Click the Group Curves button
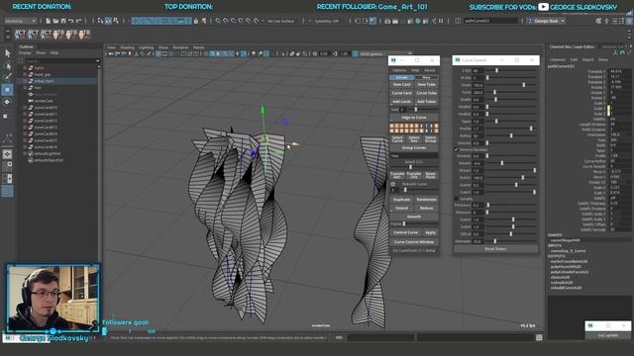 (x=414, y=147)
